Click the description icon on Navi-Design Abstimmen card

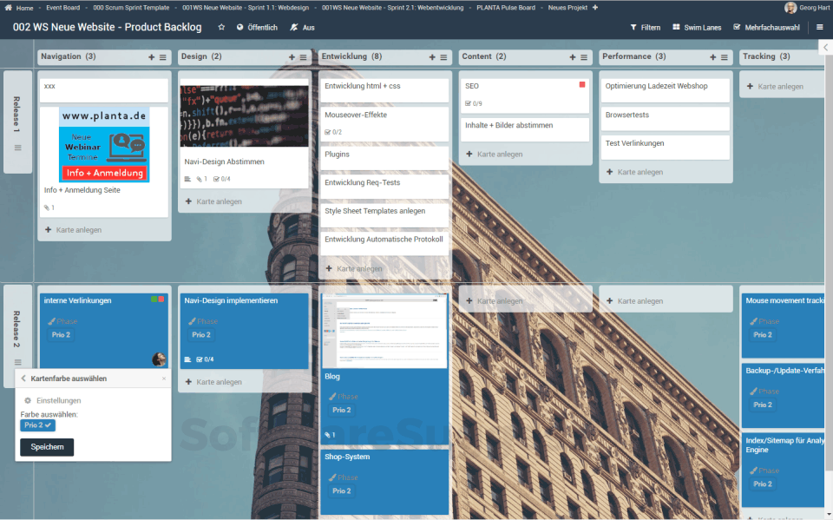tap(187, 179)
